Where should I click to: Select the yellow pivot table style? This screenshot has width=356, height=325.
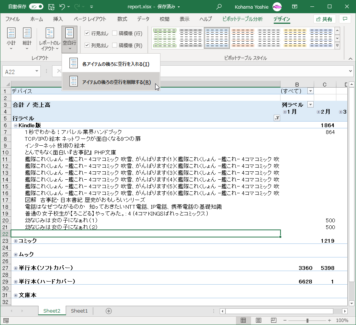pyautogui.click(x=295, y=38)
